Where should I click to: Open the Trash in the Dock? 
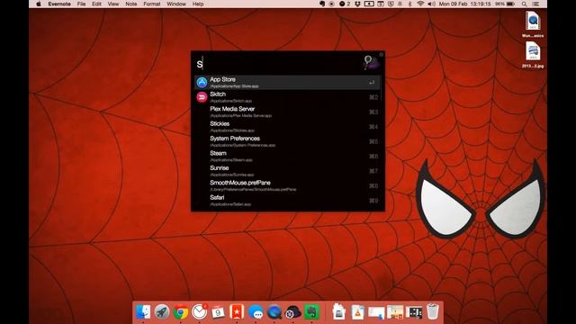(433, 312)
